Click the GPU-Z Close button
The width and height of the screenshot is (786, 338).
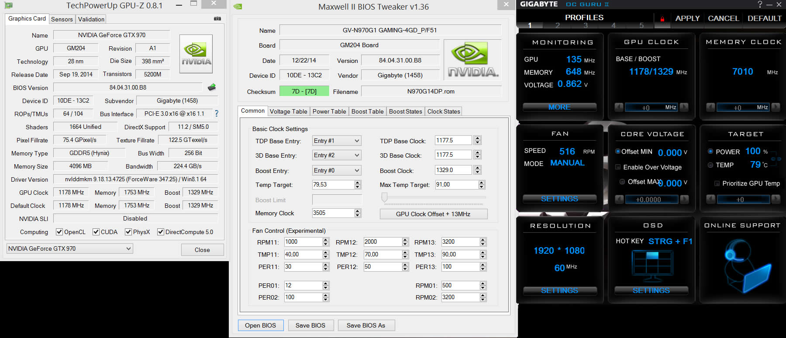202,250
